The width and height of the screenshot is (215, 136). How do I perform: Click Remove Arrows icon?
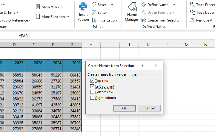pos(193,20)
